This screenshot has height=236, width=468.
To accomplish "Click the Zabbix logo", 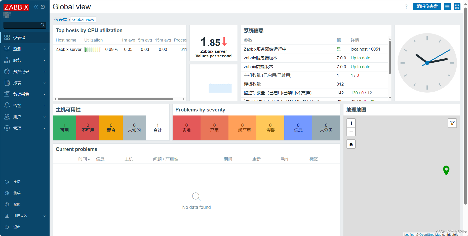I will point(16,7).
